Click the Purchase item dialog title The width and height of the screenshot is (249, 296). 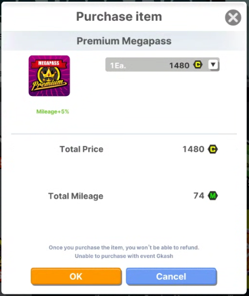click(x=119, y=17)
